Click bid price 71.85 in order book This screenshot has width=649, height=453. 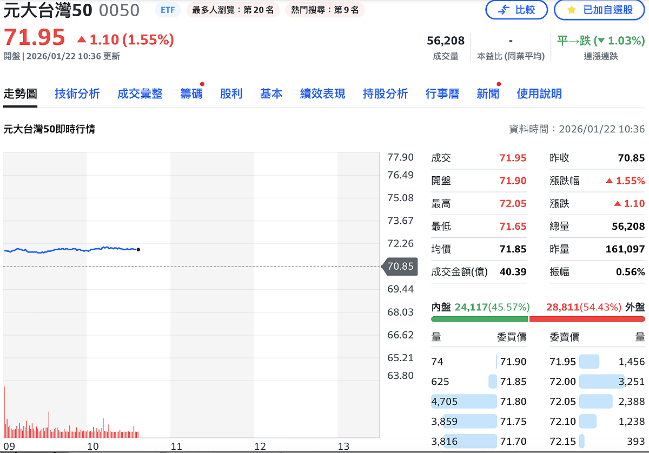pos(513,382)
